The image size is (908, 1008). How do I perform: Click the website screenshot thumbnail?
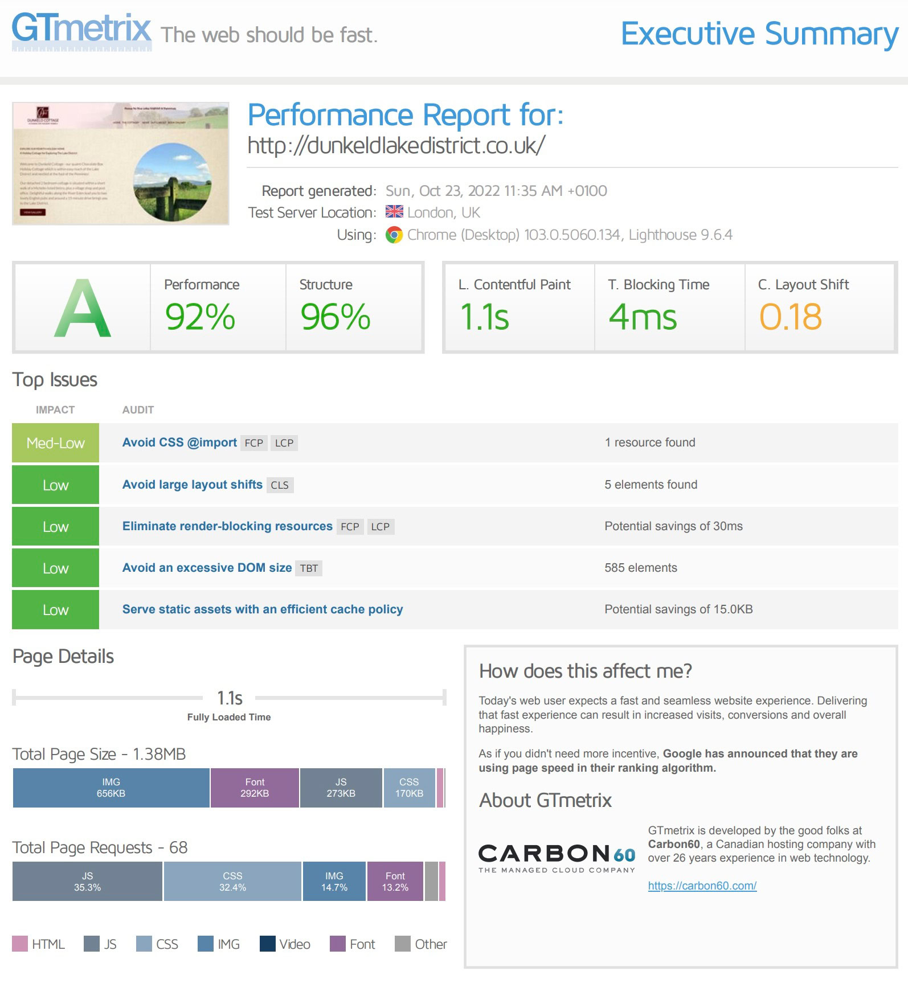click(121, 163)
